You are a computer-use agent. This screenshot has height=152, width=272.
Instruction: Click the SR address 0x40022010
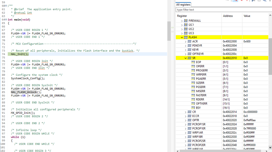(230, 58)
